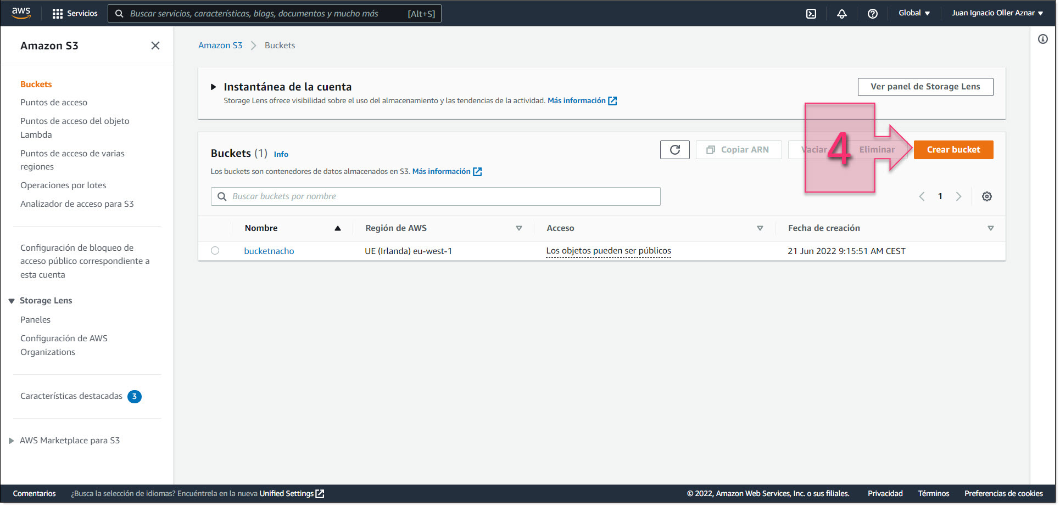Open the Global region dropdown
1060x507 pixels.
914,13
